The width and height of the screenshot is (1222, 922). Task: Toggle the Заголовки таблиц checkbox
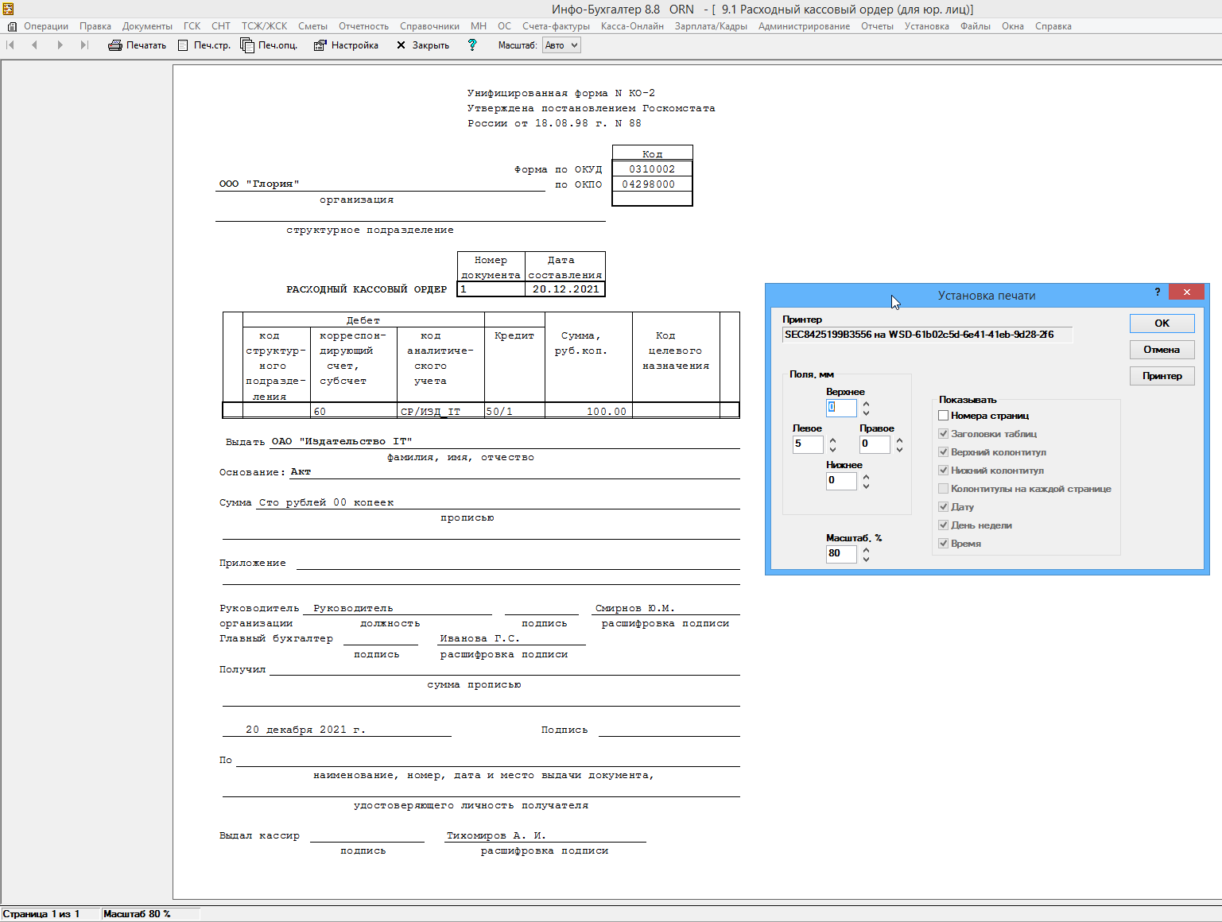coord(943,434)
